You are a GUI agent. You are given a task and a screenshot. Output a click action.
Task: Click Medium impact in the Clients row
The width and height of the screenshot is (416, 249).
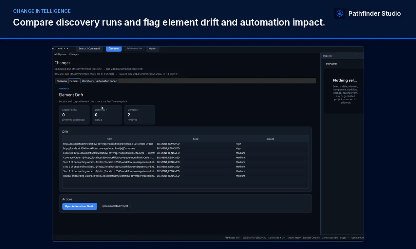(x=240, y=153)
